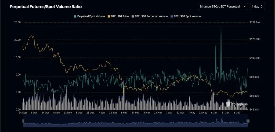The width and height of the screenshot is (275, 132).
Task: Click the "Perpetual Futures/Spot Volume Ratio" title
Action: (46, 7)
